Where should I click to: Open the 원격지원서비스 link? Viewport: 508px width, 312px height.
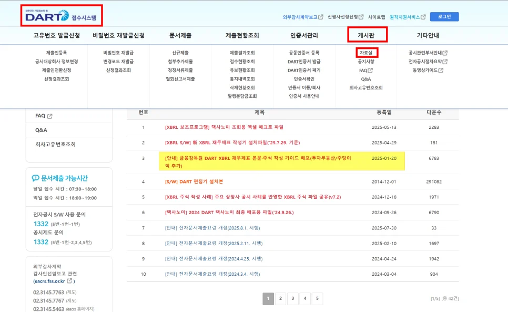pyautogui.click(x=408, y=17)
